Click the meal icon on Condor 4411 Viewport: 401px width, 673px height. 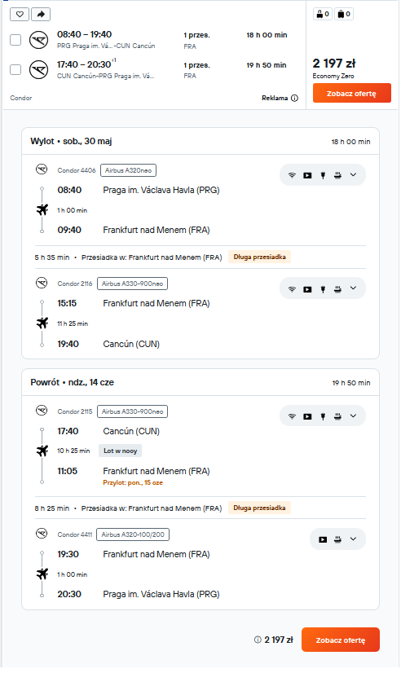(338, 539)
